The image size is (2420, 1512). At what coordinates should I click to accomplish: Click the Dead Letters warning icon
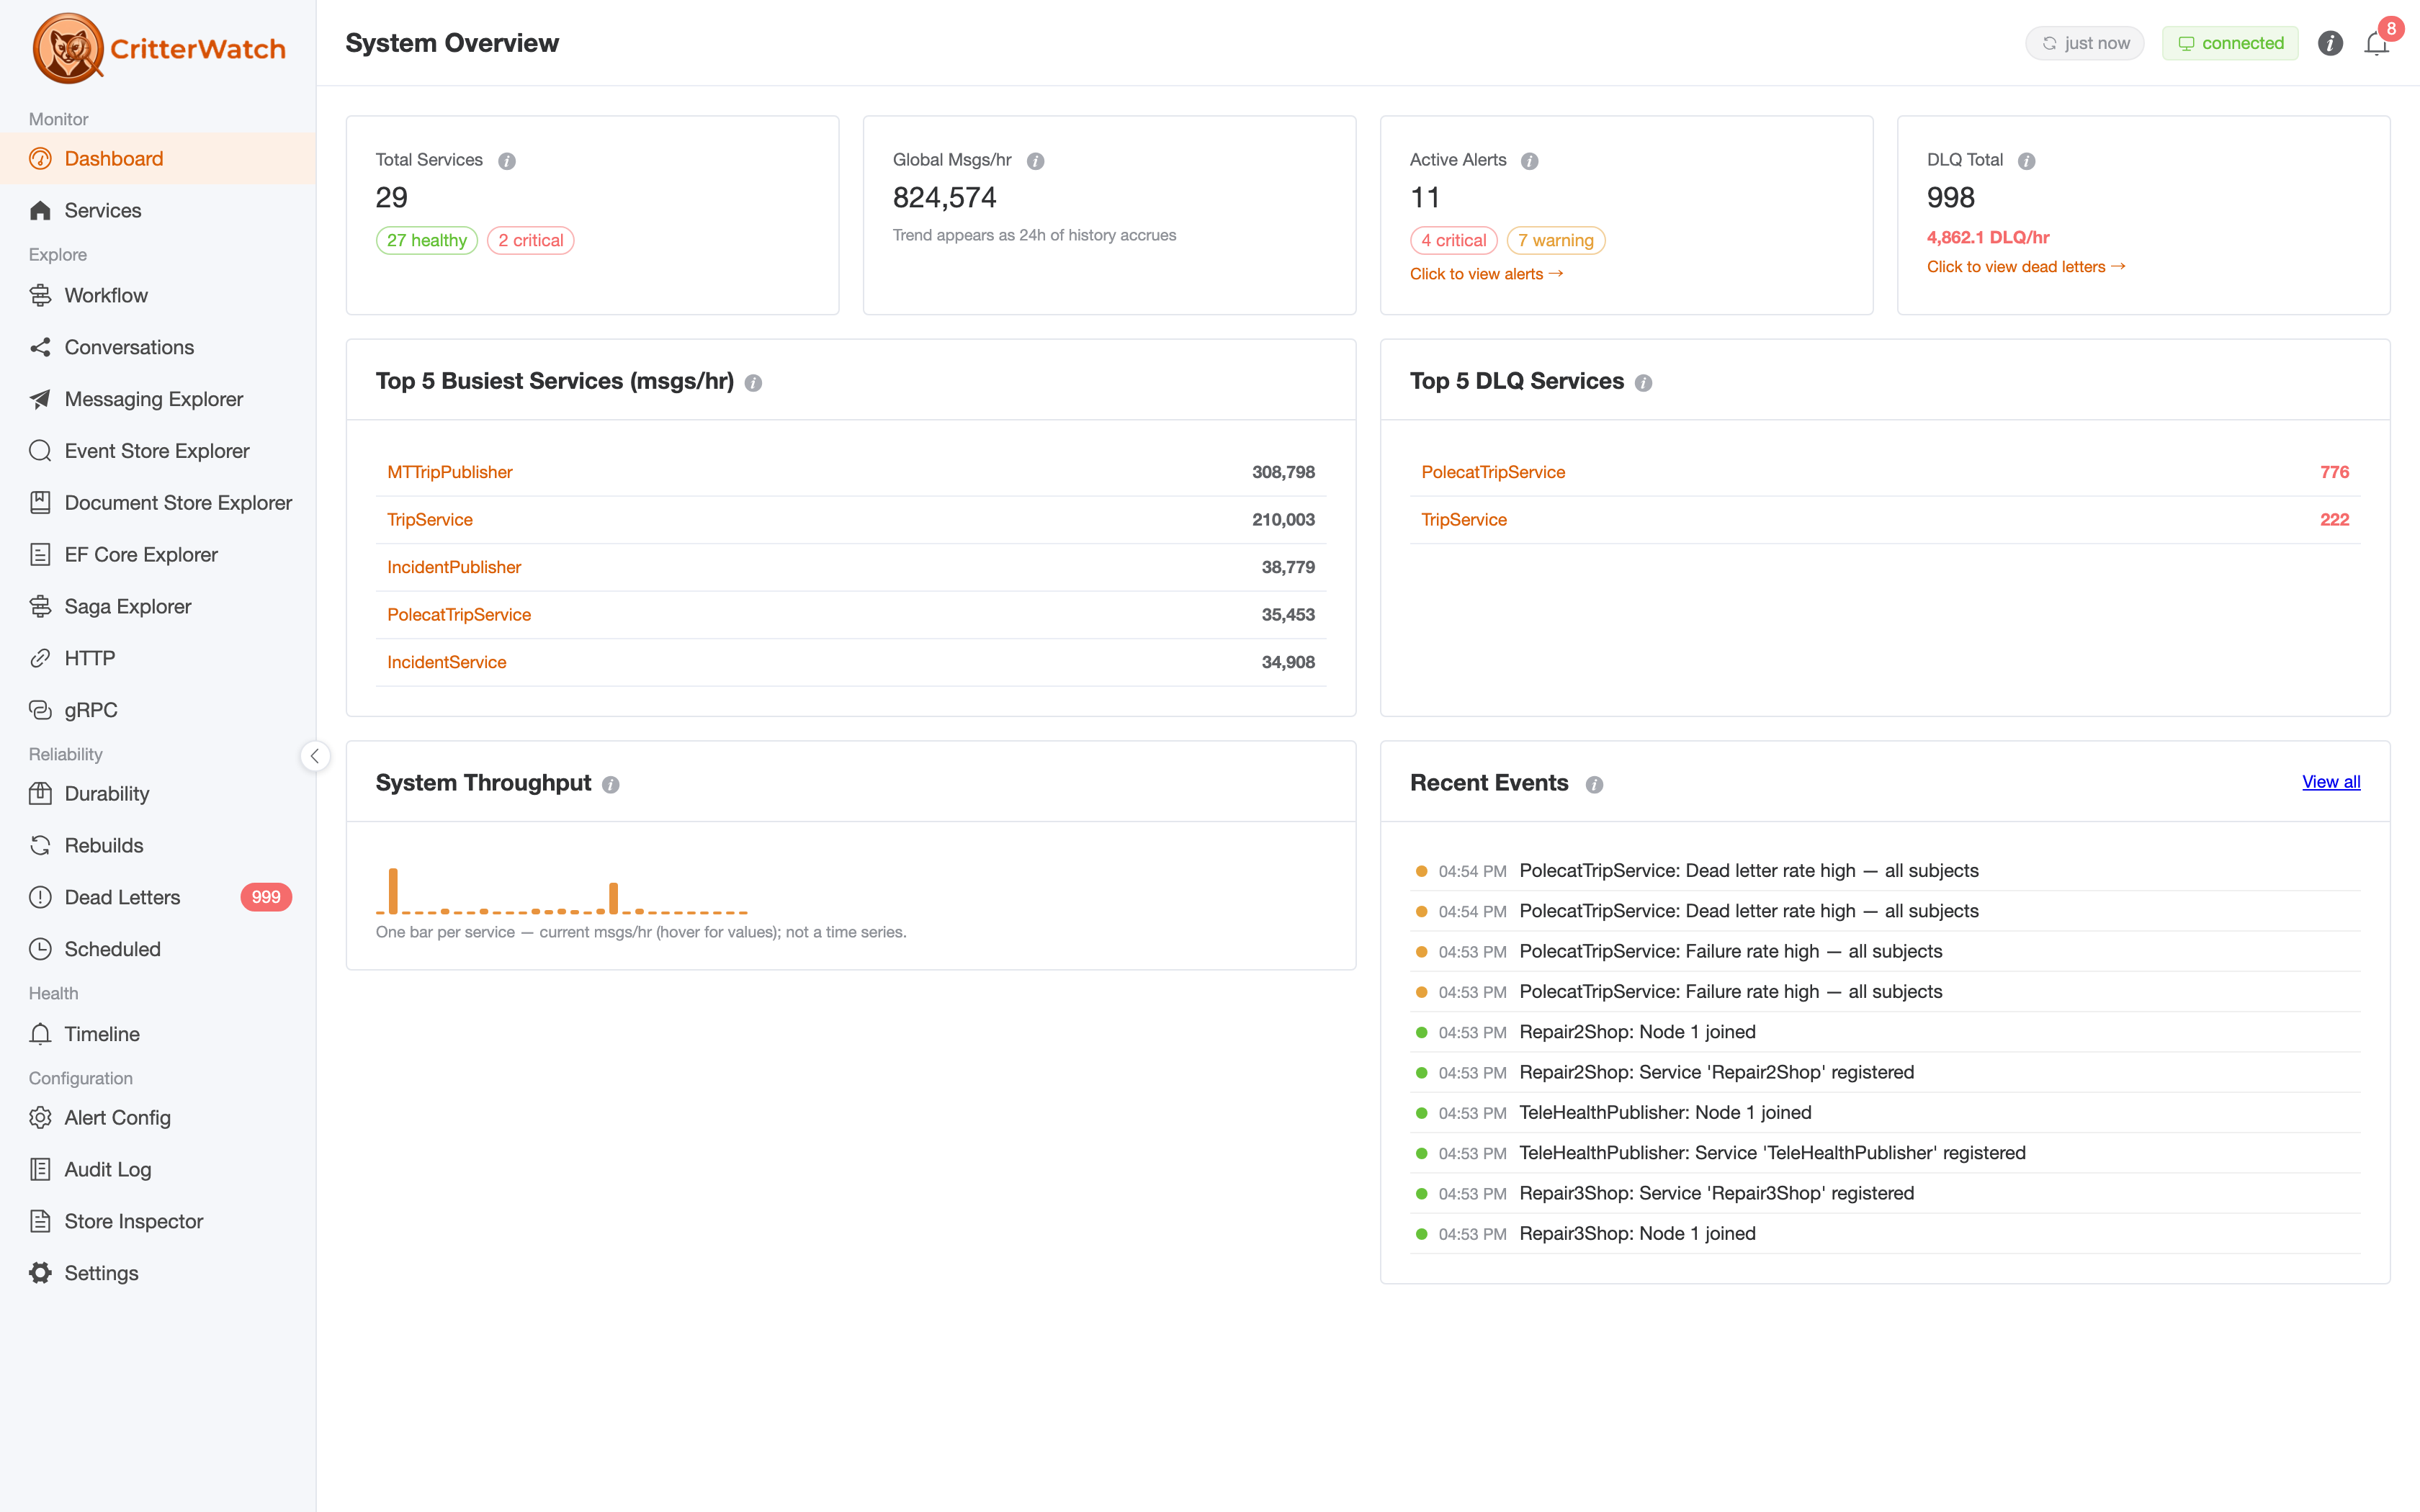pos(40,897)
